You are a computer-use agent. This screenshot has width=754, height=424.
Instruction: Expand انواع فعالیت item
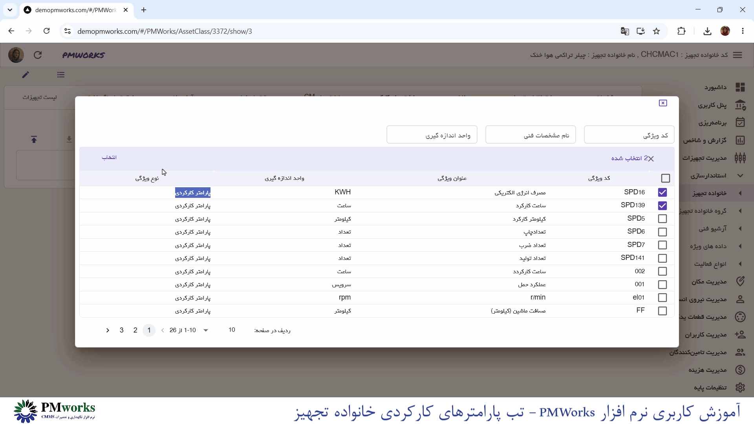pos(740,264)
